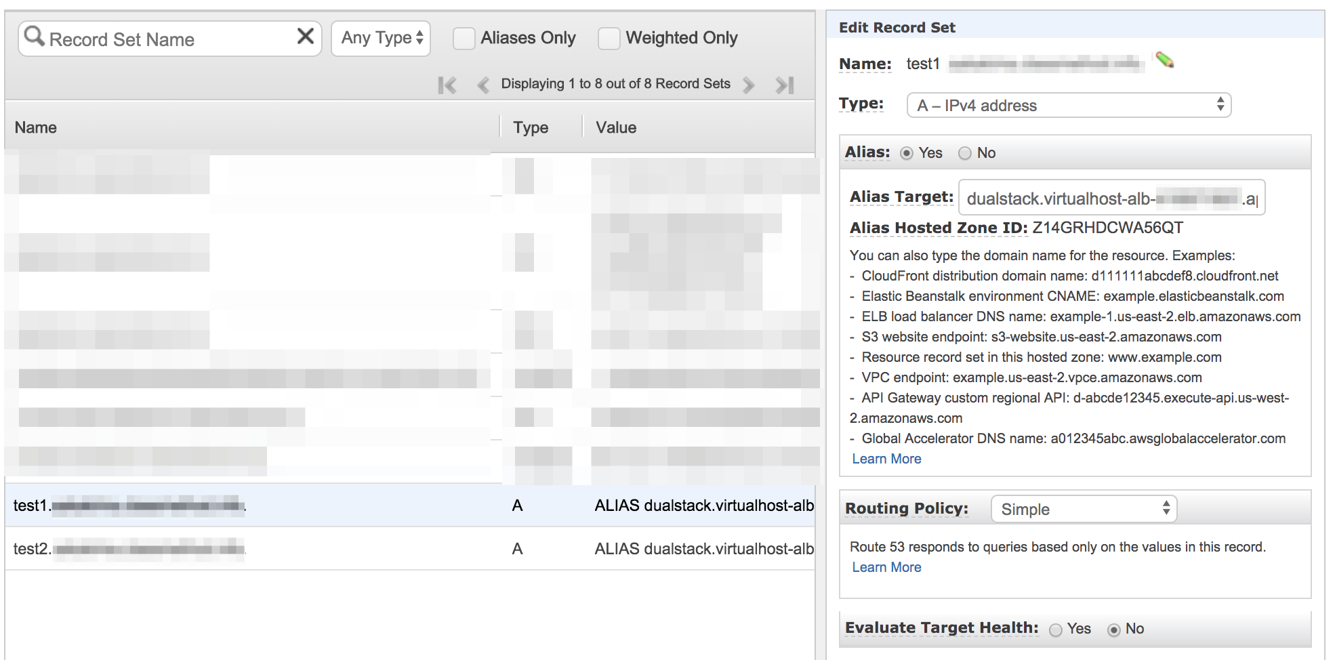The image size is (1335, 660).
Task: Open the Any Type filter dropdown
Action: pos(381,38)
